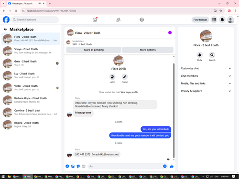Choose a GIF icon in composer
The height and width of the screenshot is (179, 239).
click(x=84, y=166)
